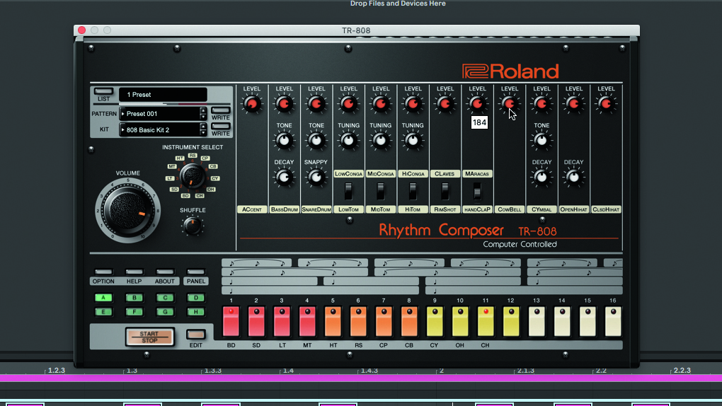Screen dimensions: 722x406
Task: Click the PATTERN field stepper arrows
Action: pyautogui.click(x=203, y=114)
